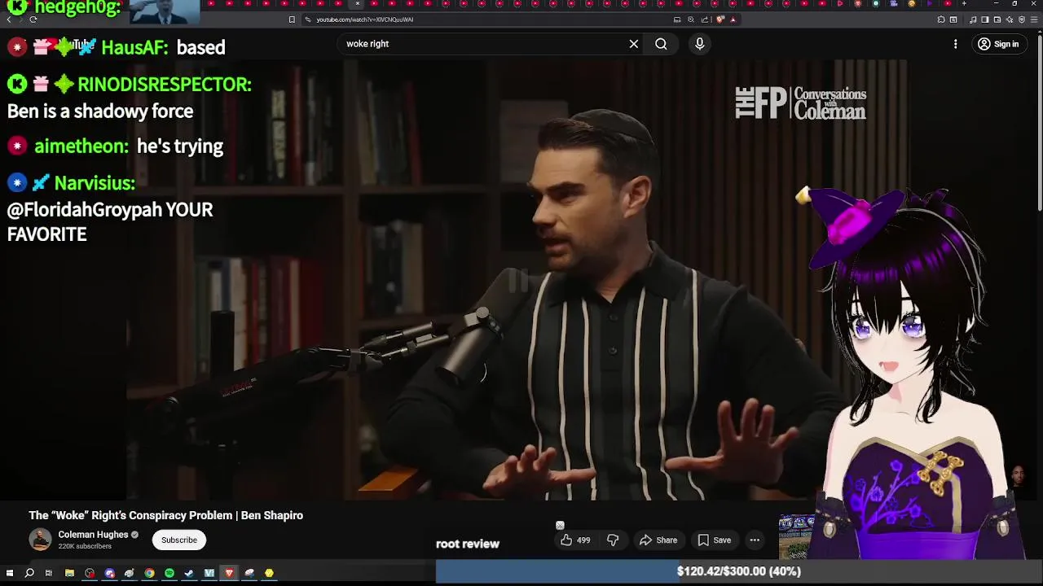The width and height of the screenshot is (1043, 586).
Task: Open Steam from taskbar
Action: (189, 573)
